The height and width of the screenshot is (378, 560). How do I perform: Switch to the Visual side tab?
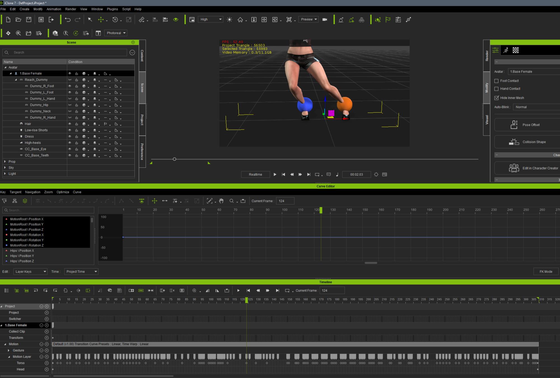pos(487,120)
